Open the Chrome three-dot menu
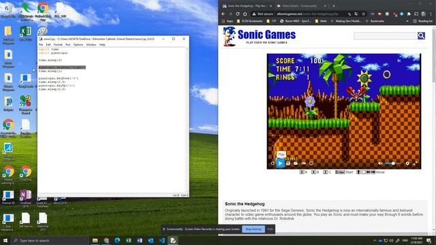This screenshot has height=245, width=436. (431, 14)
